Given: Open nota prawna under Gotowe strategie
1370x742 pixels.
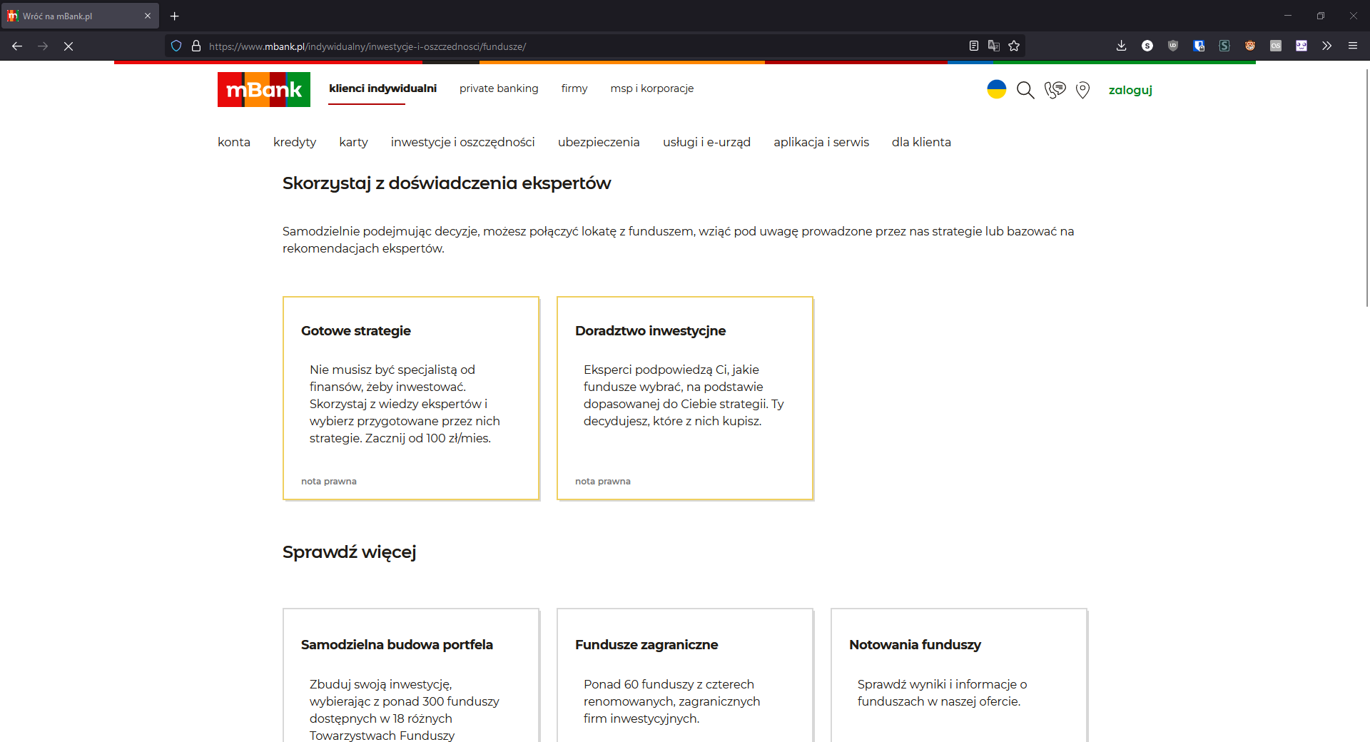Looking at the screenshot, I should pyautogui.click(x=328, y=481).
